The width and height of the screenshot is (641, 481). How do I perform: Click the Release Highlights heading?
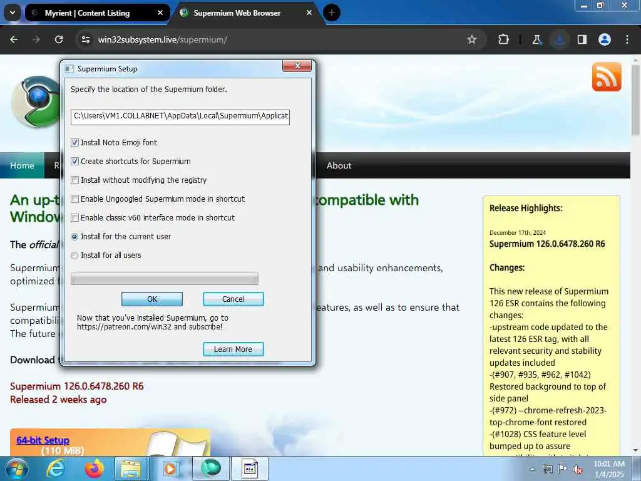coord(526,208)
